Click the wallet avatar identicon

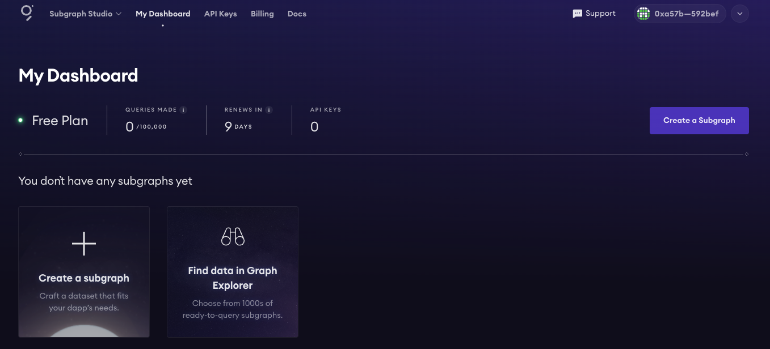643,14
